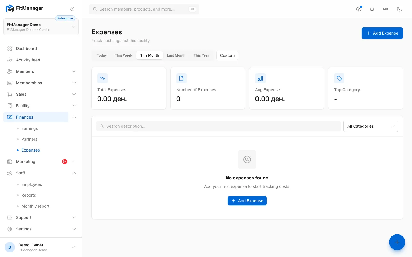Select the This Week period tab
The height and width of the screenshot is (257, 412).
124,55
